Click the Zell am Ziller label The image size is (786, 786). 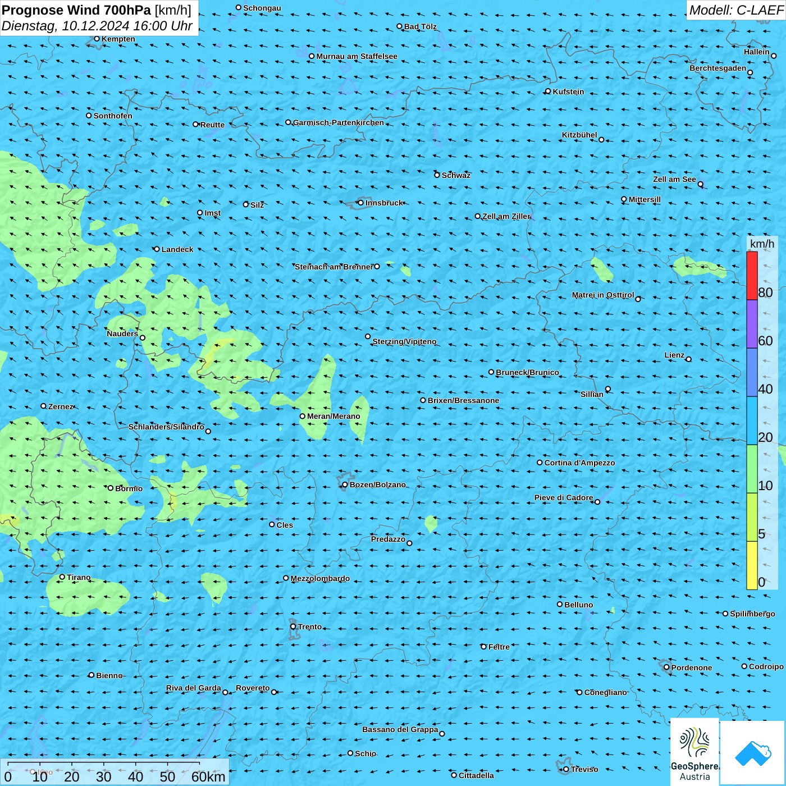[506, 216]
